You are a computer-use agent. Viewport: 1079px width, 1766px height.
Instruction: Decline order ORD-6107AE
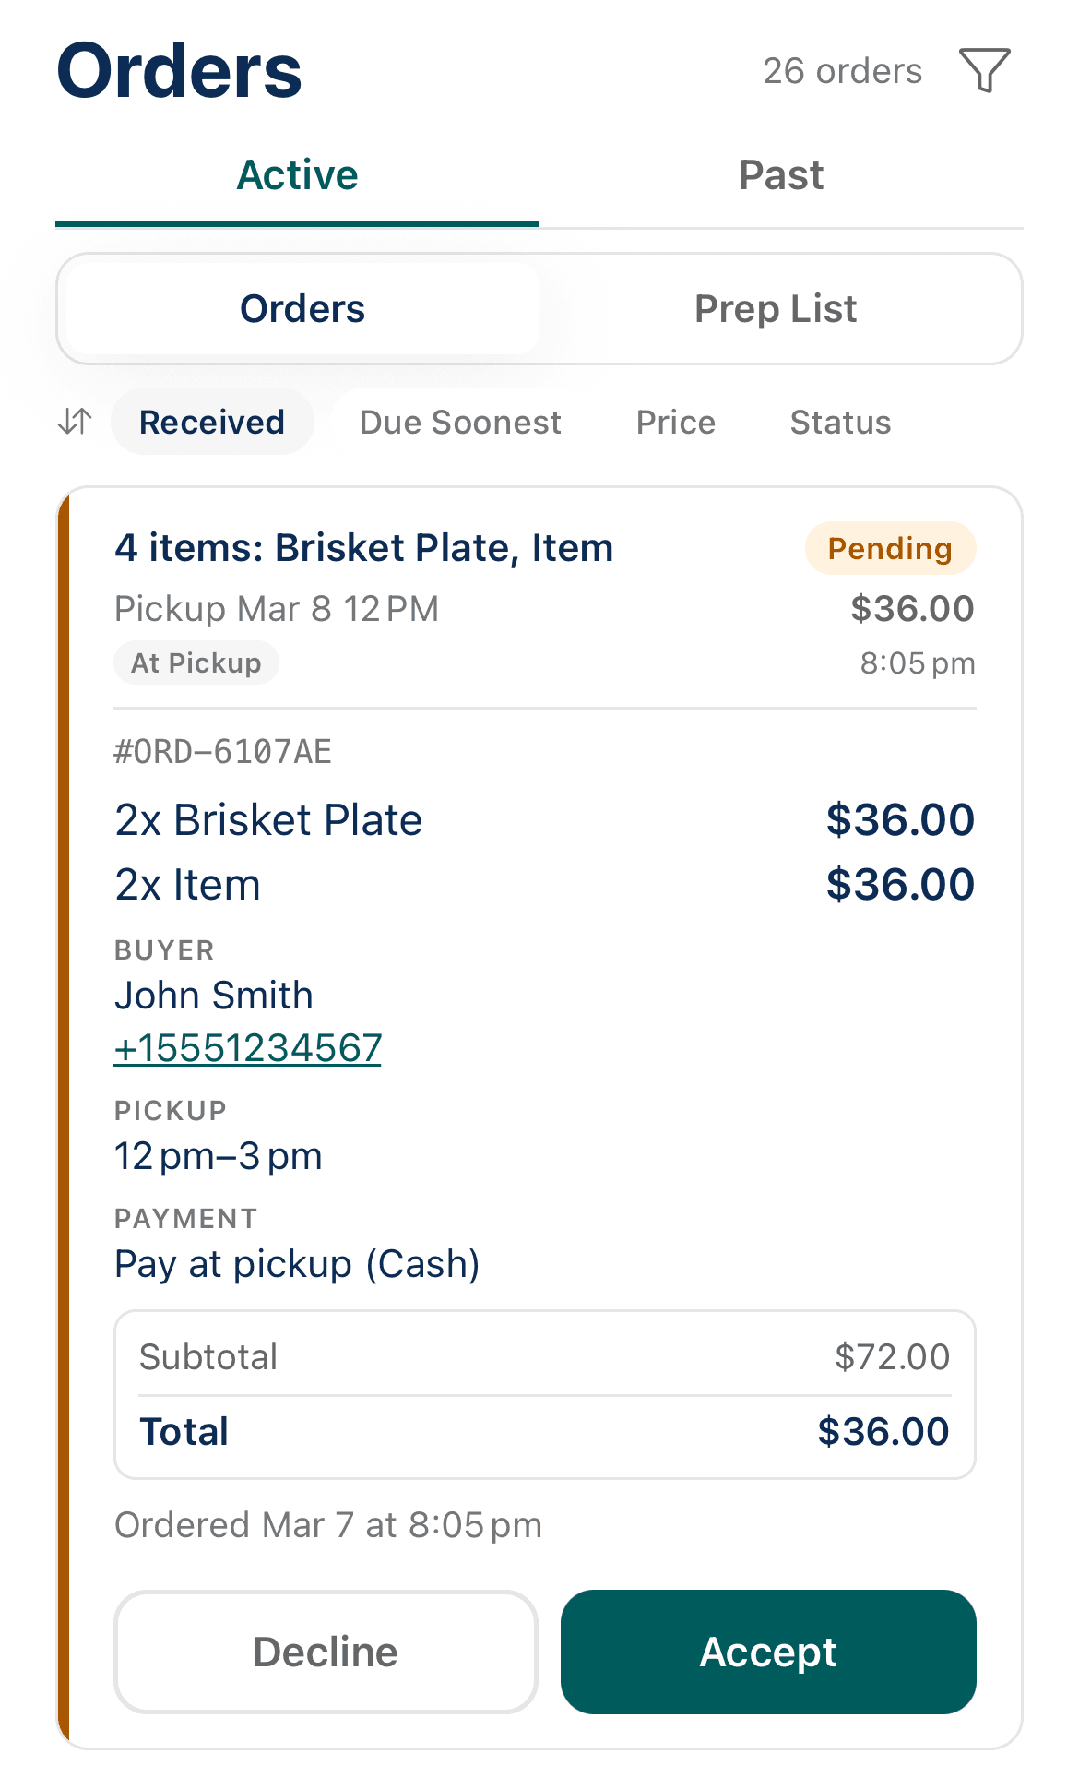pos(325,1652)
